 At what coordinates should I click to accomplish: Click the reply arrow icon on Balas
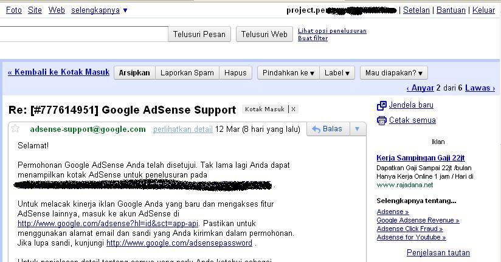316,129
